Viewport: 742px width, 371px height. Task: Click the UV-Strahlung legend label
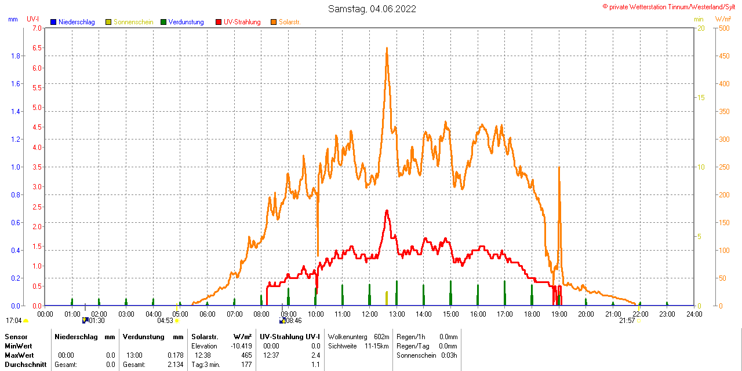242,22
